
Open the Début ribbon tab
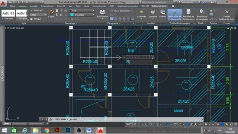point(12,6)
